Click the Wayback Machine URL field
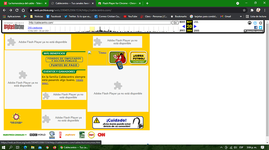Image resolution: width=269 pixels, height=150 pixels. tap(100, 23)
